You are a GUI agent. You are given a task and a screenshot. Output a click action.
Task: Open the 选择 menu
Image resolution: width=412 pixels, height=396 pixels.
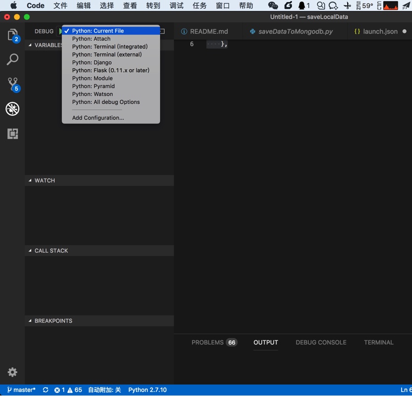107,5
